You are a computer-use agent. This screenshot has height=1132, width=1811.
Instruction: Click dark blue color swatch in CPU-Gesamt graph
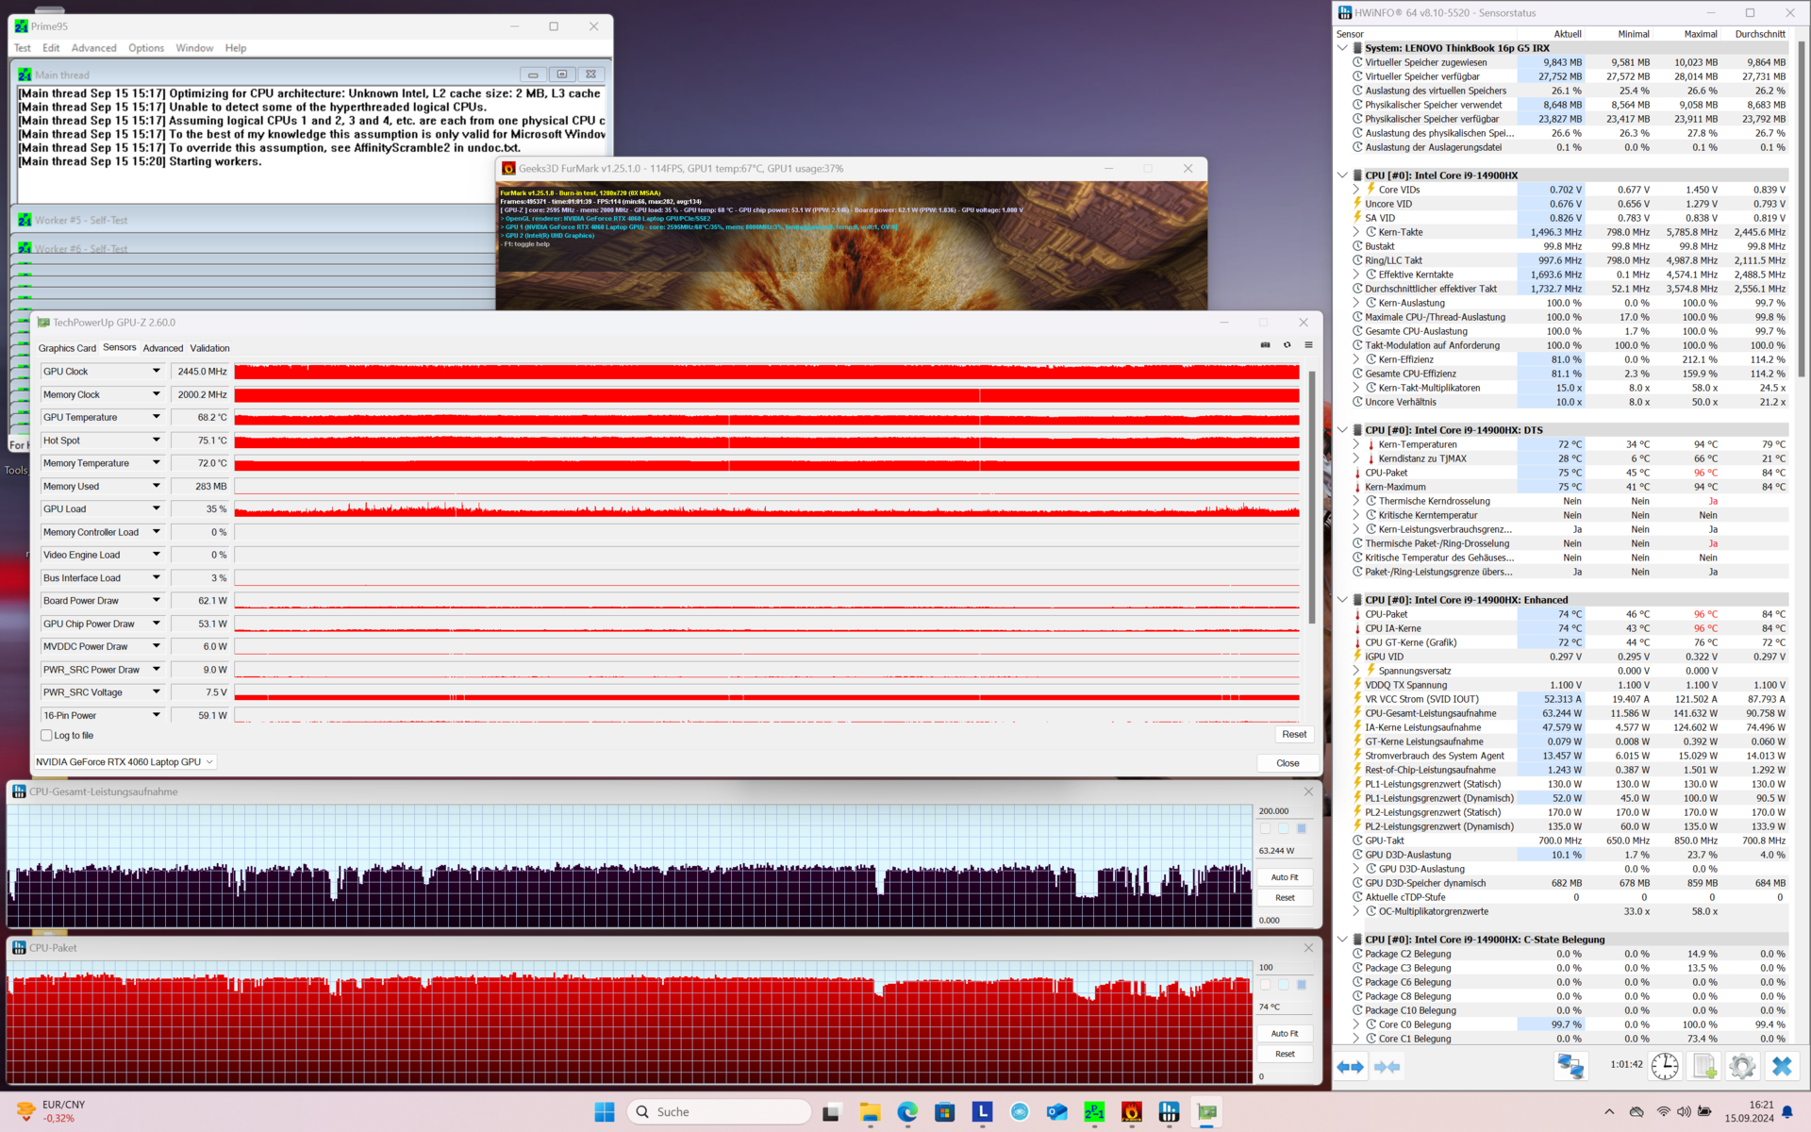(1302, 829)
